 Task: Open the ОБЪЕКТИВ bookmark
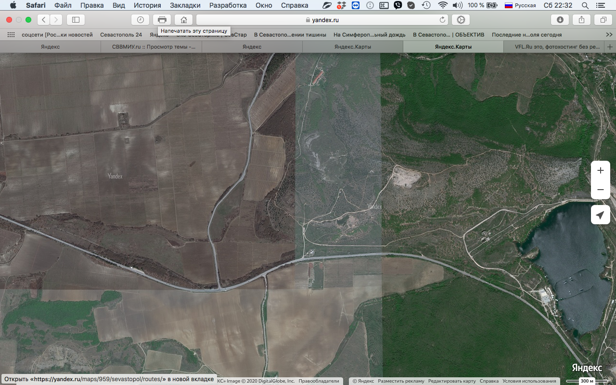(449, 35)
